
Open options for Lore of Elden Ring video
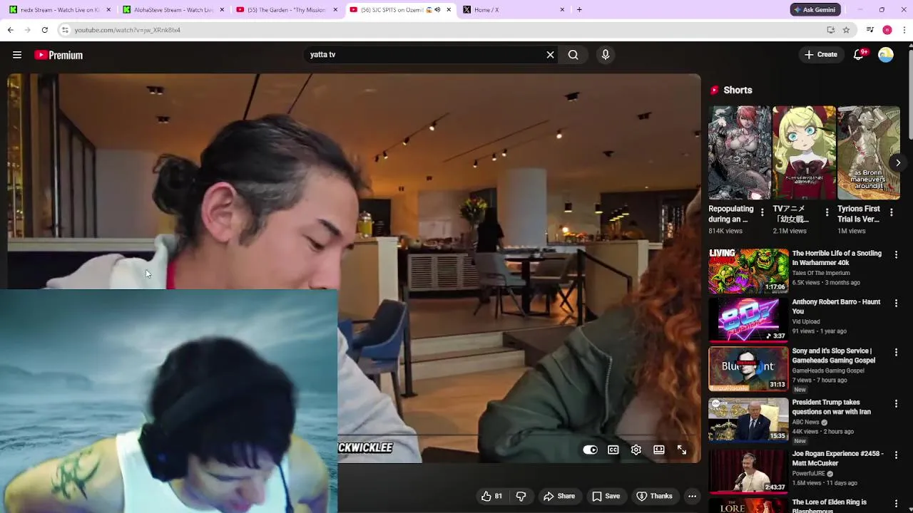896,503
